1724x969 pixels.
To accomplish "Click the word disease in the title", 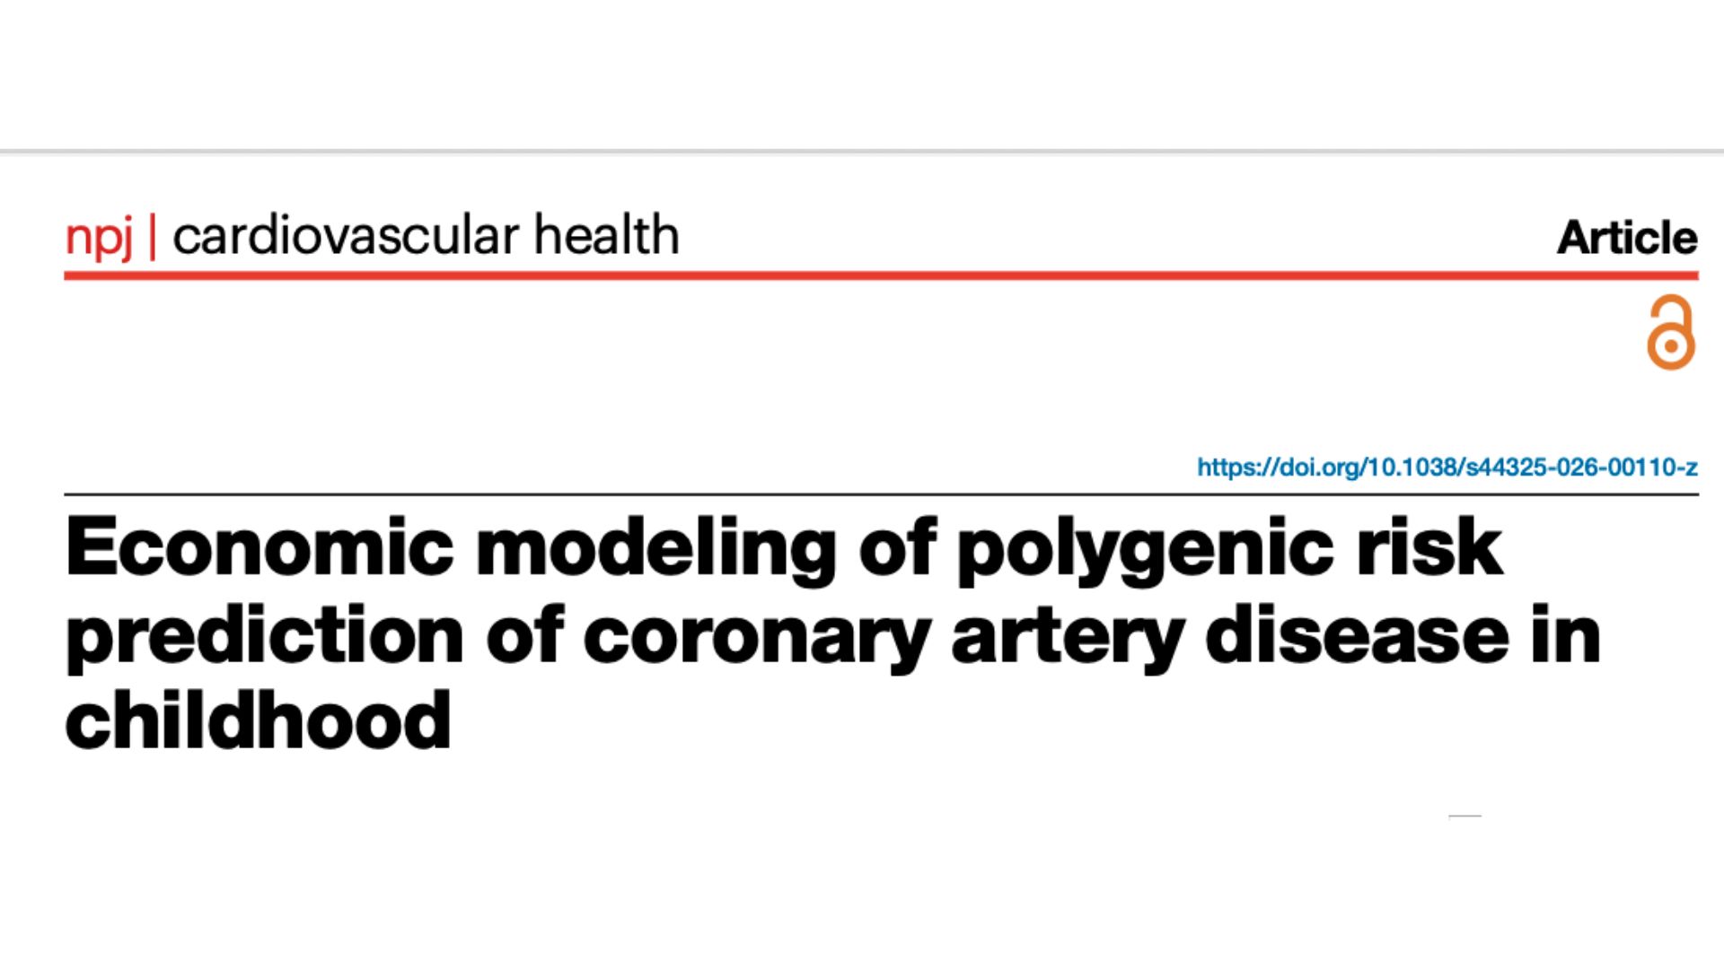I will [1358, 634].
